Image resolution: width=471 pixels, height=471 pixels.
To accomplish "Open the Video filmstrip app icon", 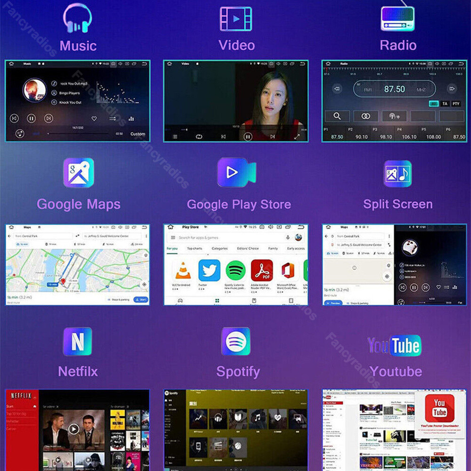I will point(236,19).
